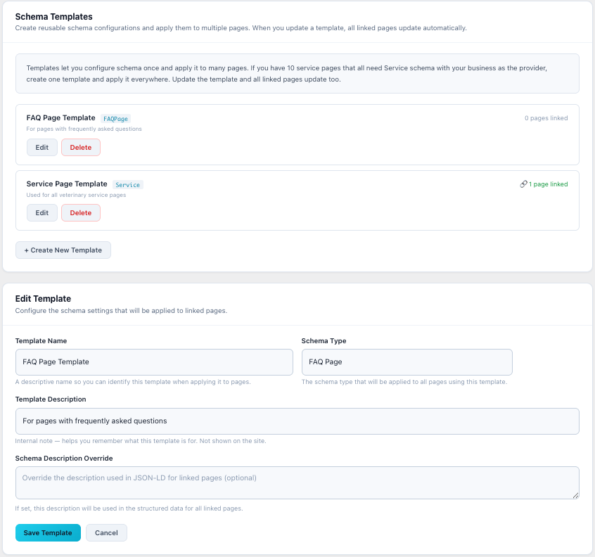The height and width of the screenshot is (557, 595).
Task: Focus the Template Name input field
Action: (154, 361)
